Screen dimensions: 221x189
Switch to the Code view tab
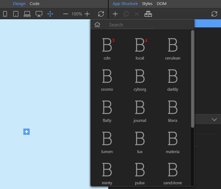(x=34, y=4)
